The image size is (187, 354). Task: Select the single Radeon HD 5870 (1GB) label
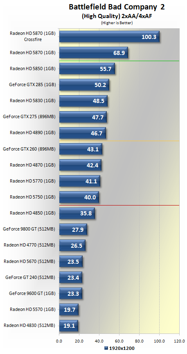click(x=33, y=53)
